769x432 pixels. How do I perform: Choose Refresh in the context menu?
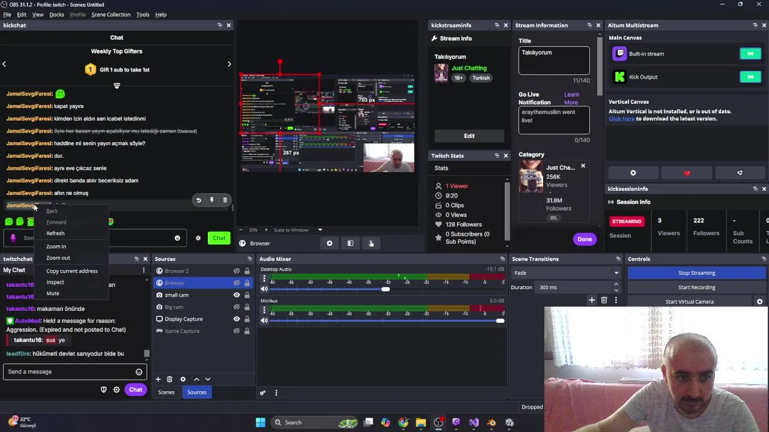pyautogui.click(x=55, y=233)
